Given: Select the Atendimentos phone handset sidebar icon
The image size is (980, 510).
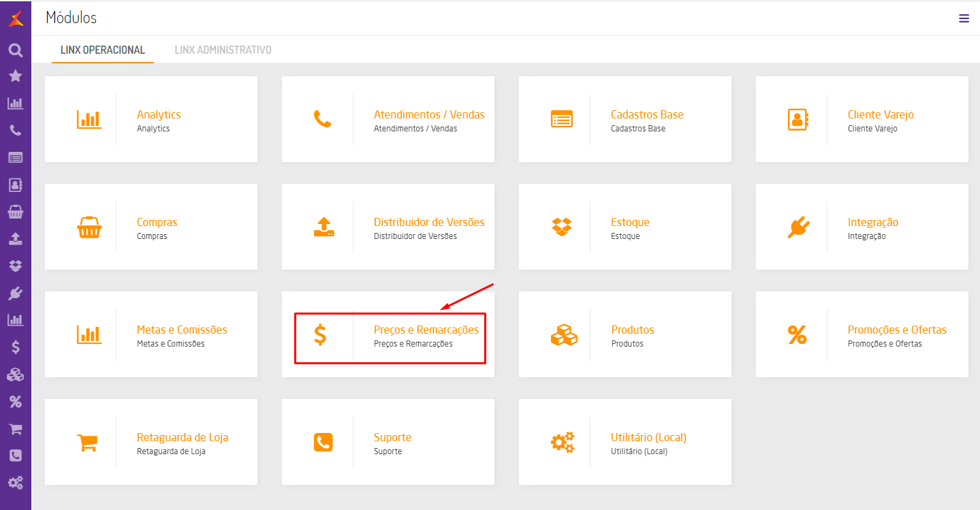Looking at the screenshot, I should (x=15, y=131).
